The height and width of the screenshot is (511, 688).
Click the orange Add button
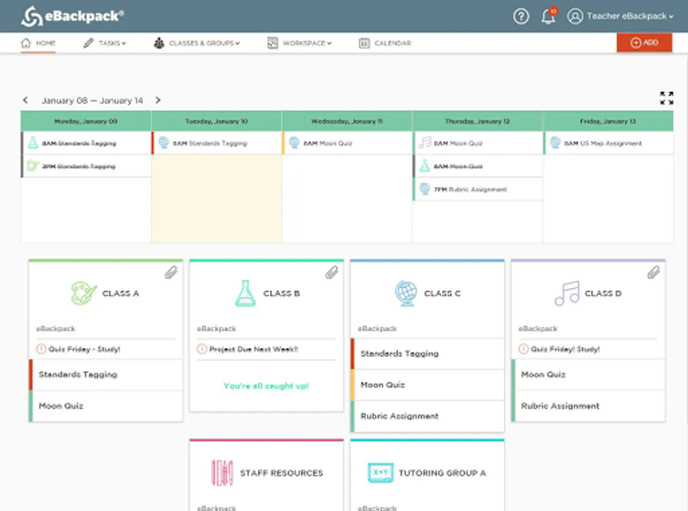[644, 43]
